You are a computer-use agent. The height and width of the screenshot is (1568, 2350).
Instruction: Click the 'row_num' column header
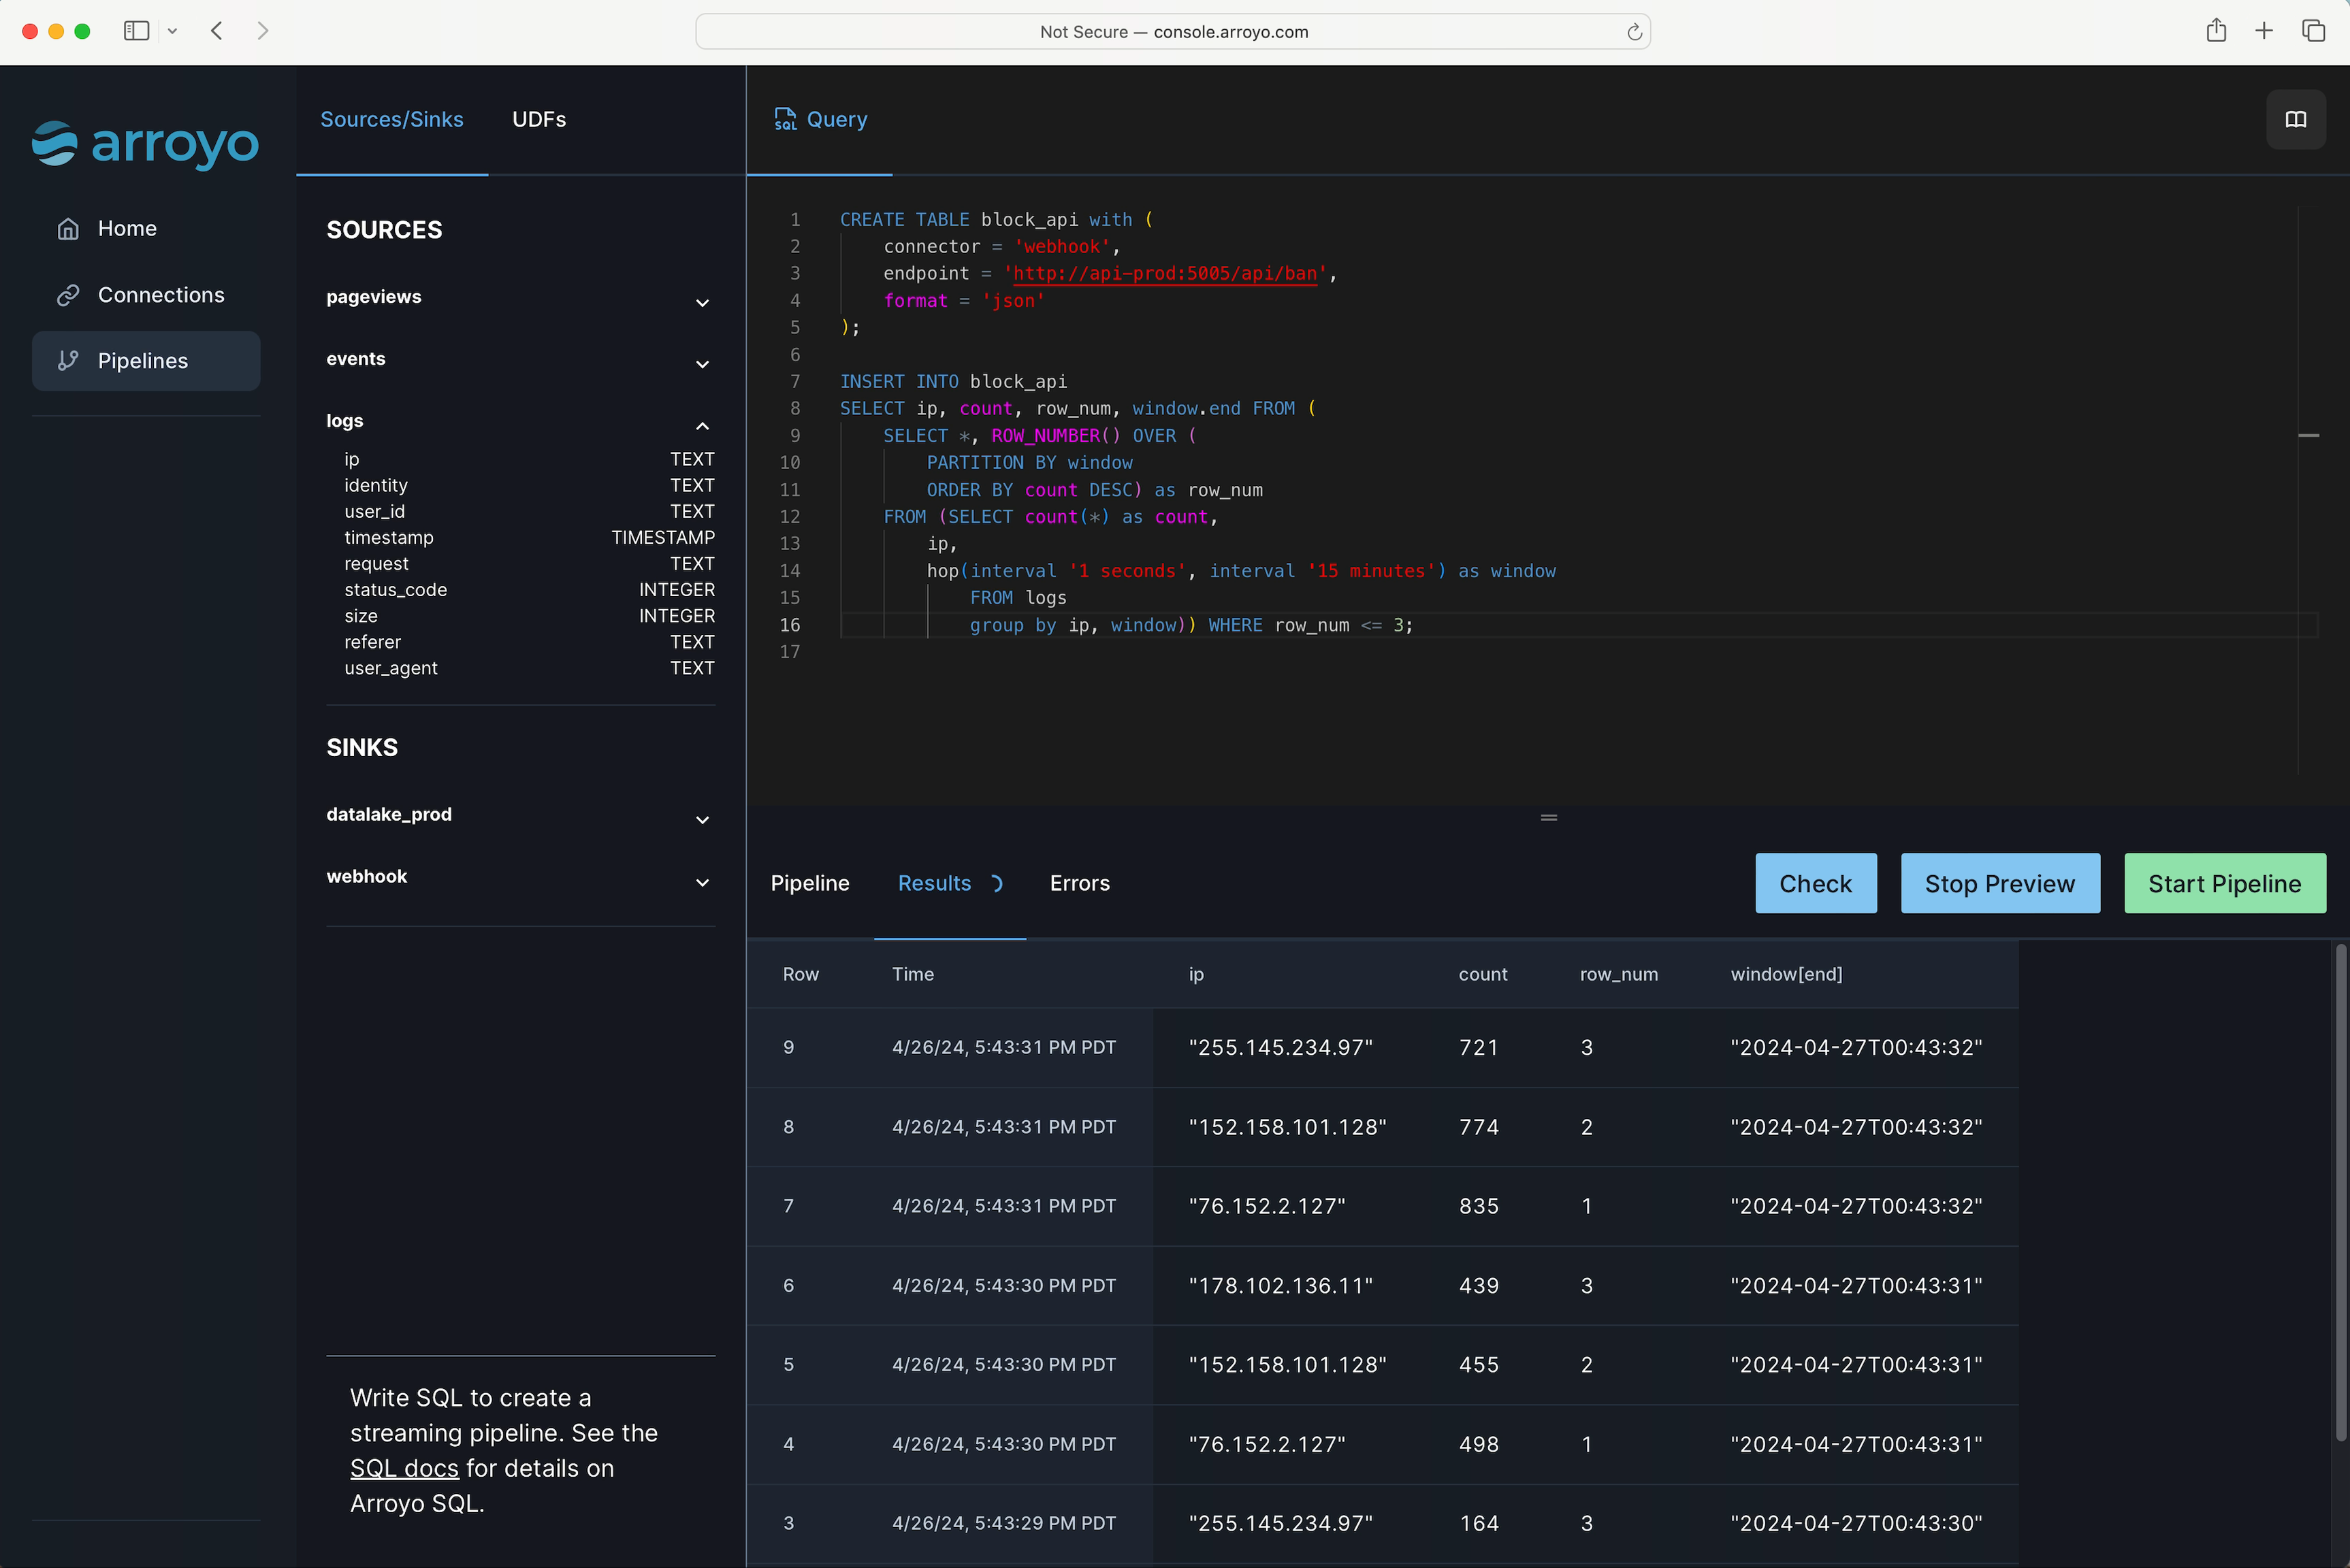1618,974
